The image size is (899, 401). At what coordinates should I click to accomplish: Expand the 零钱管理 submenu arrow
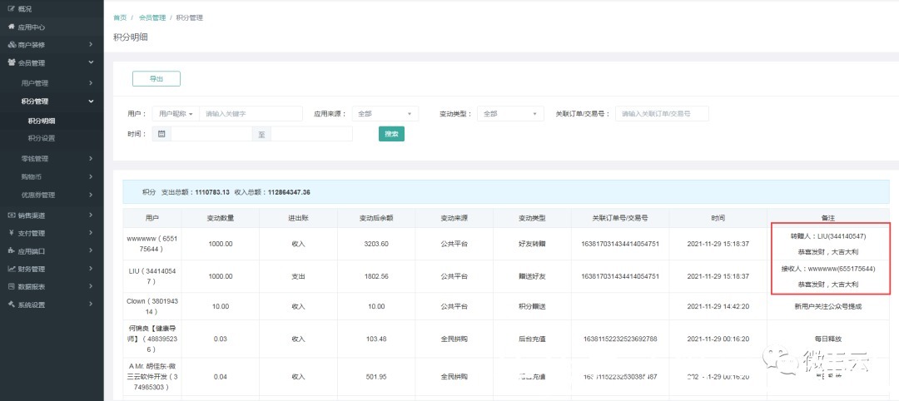(91, 159)
